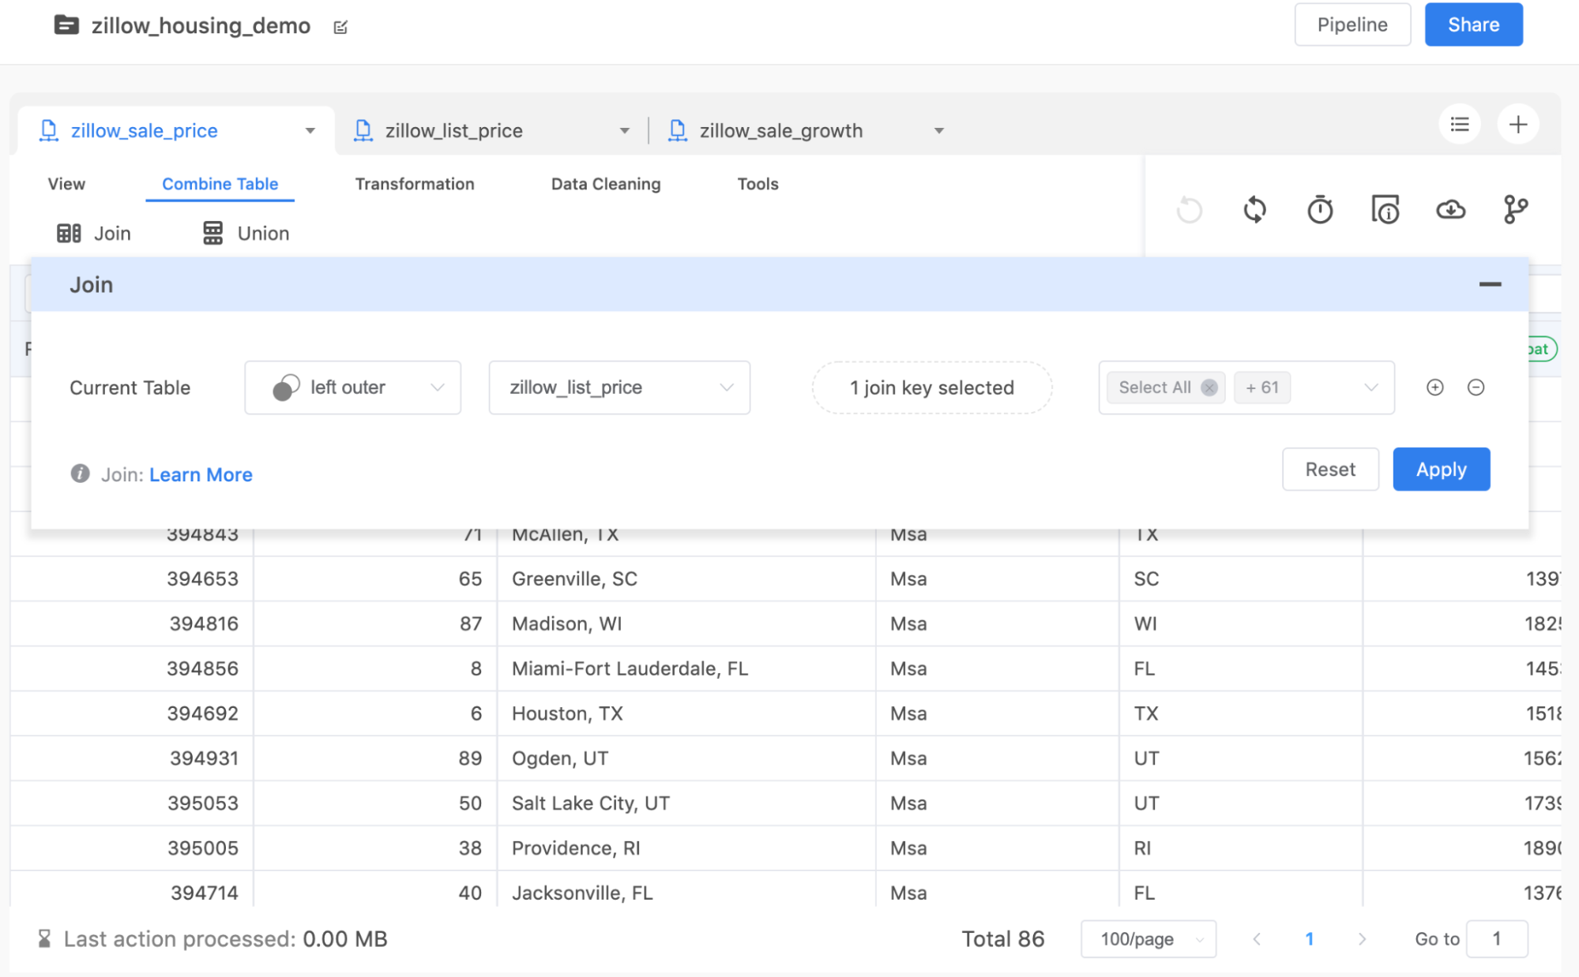Add new table with plus icon

point(1517,125)
